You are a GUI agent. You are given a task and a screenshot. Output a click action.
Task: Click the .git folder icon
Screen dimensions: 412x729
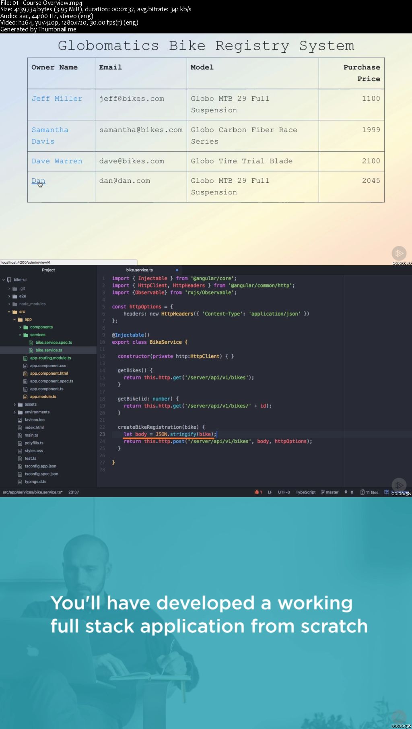click(x=14, y=289)
